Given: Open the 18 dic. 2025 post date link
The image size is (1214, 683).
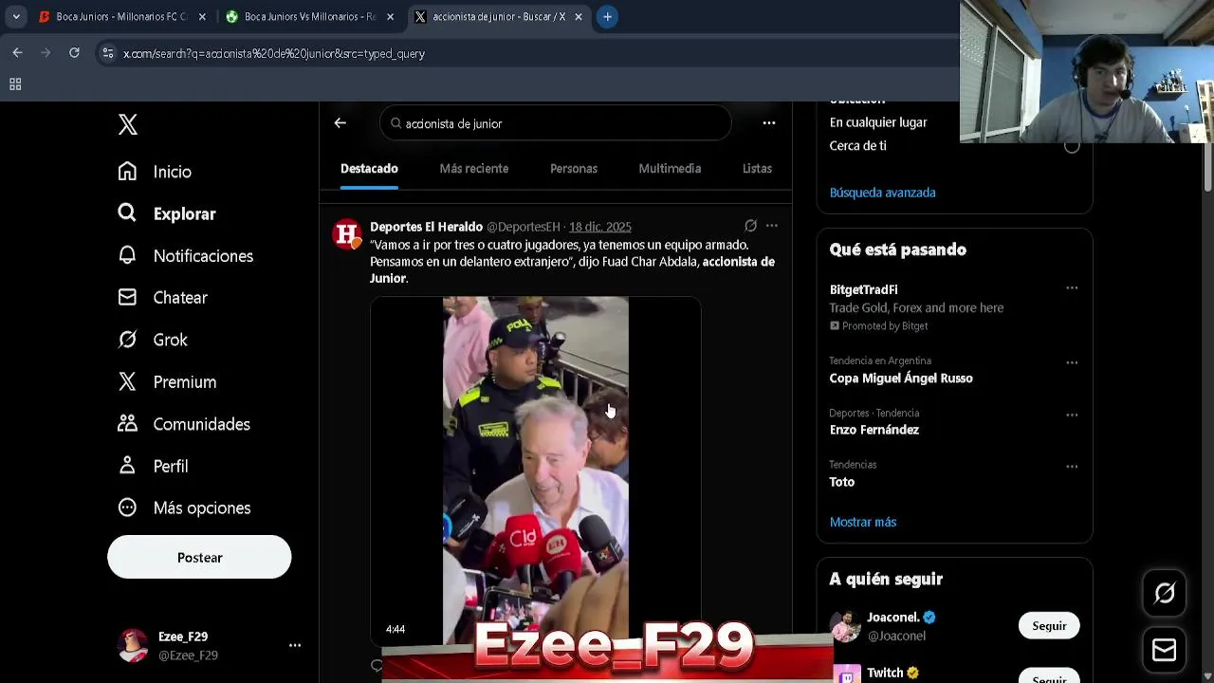Looking at the screenshot, I should pyautogui.click(x=599, y=227).
